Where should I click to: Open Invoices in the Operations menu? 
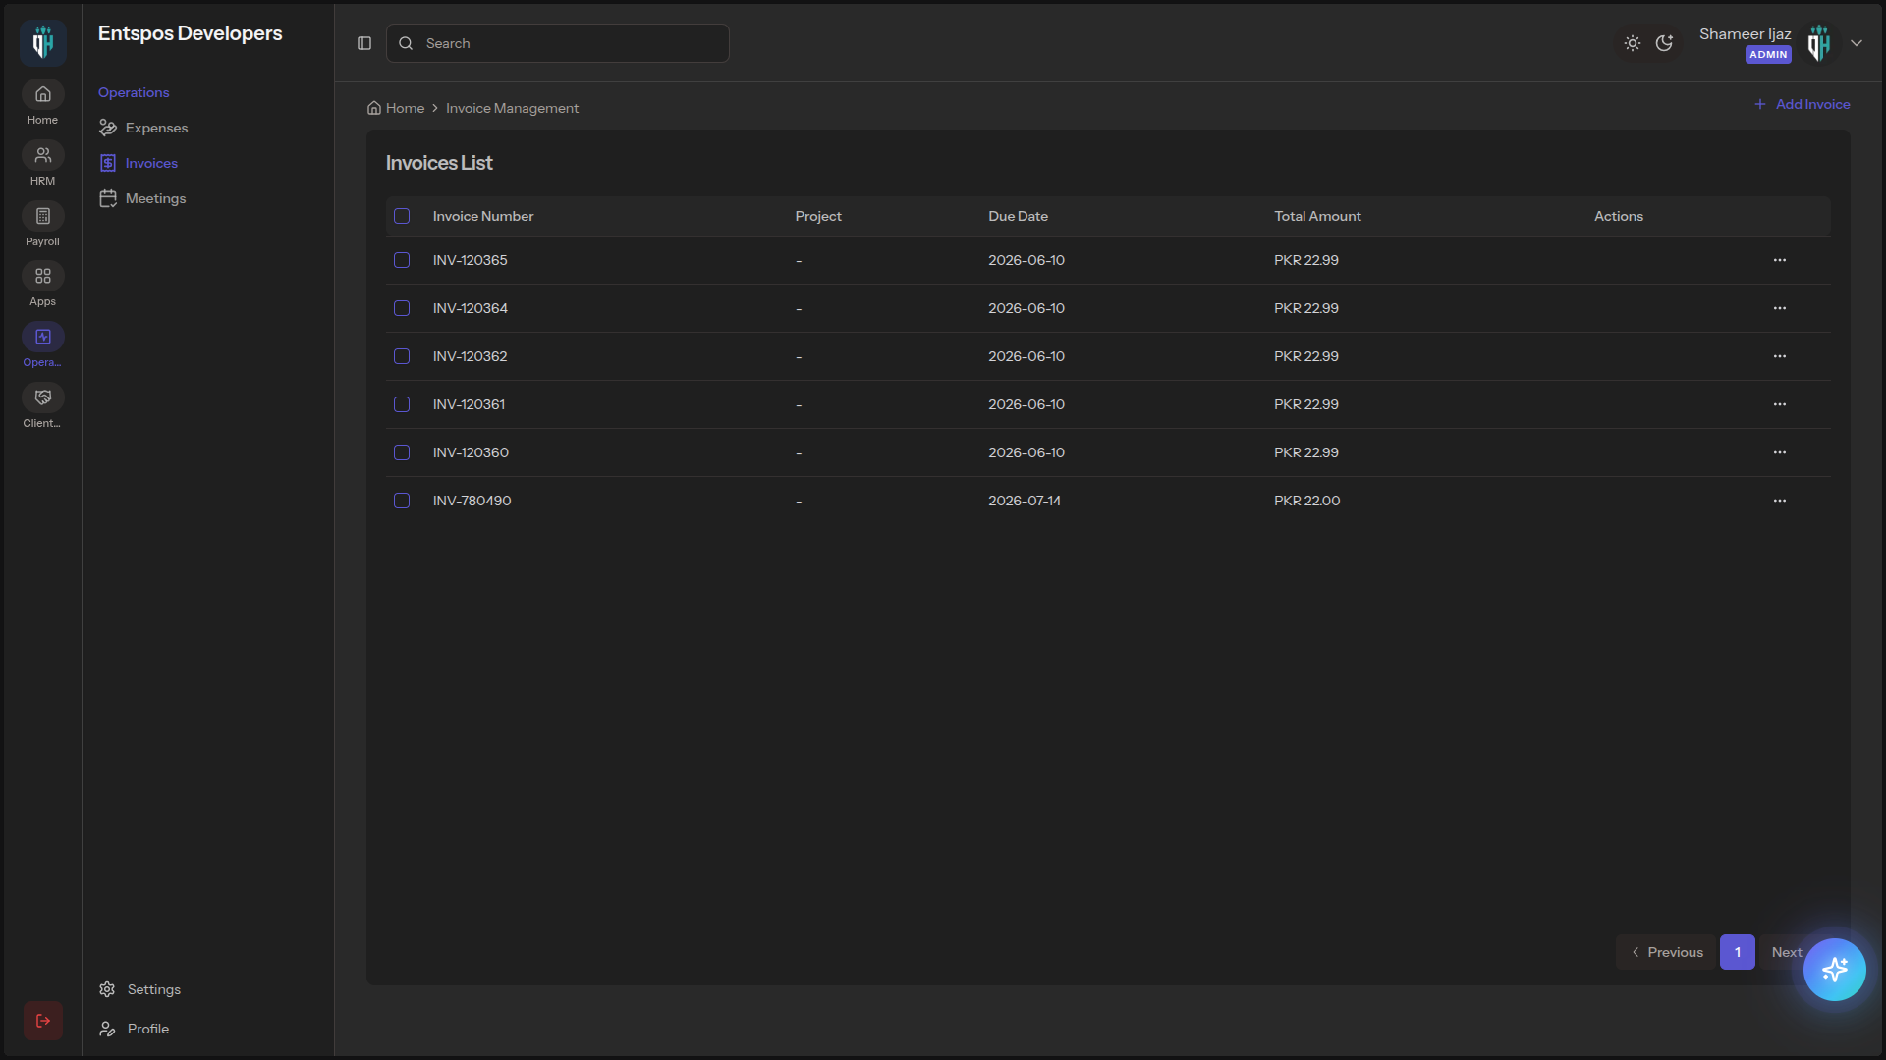pos(139,163)
